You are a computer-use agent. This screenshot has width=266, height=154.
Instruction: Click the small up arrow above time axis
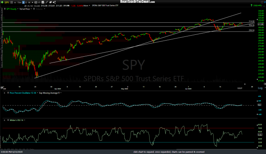click(245, 84)
